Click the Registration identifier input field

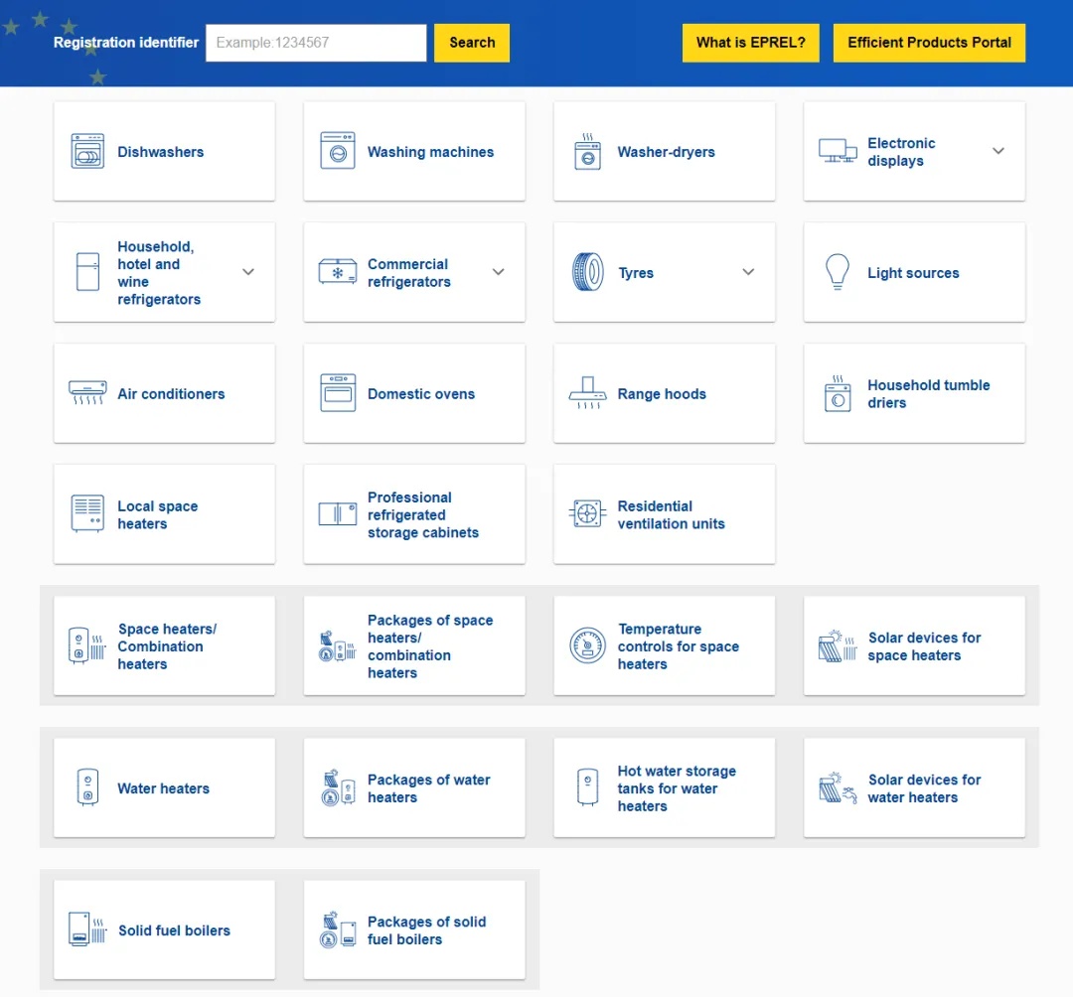coord(316,43)
